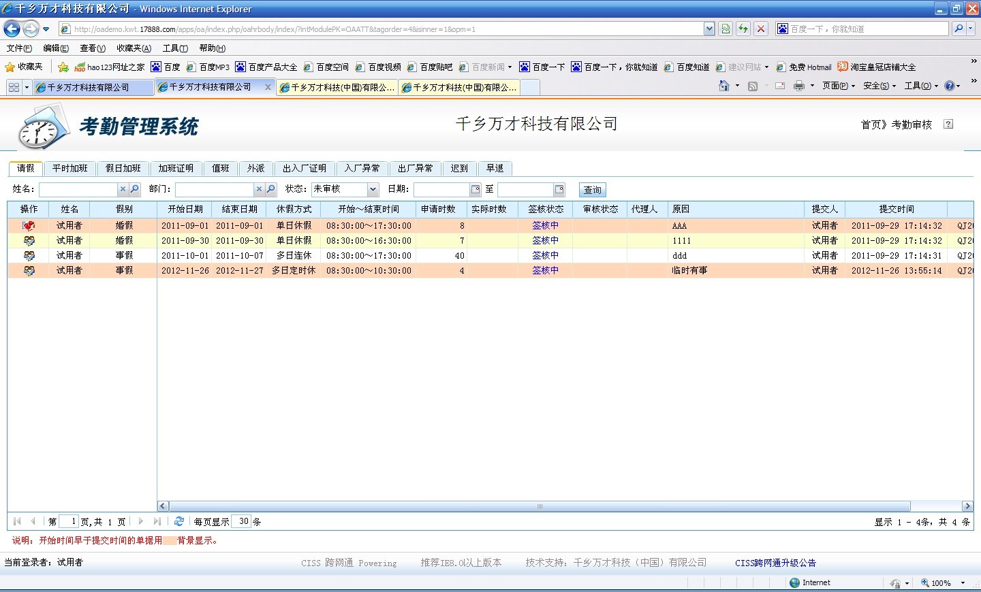Click the help question mark icon beside 考勤审核
Image resolution: width=981 pixels, height=592 pixels.
click(948, 124)
